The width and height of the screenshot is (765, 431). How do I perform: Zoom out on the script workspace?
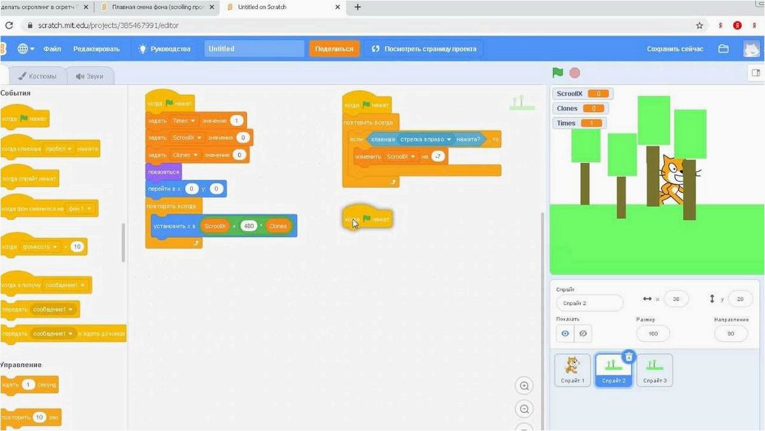pyautogui.click(x=524, y=409)
